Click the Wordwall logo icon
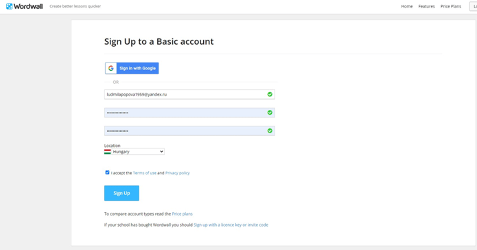The height and width of the screenshot is (250, 477). [9, 6]
